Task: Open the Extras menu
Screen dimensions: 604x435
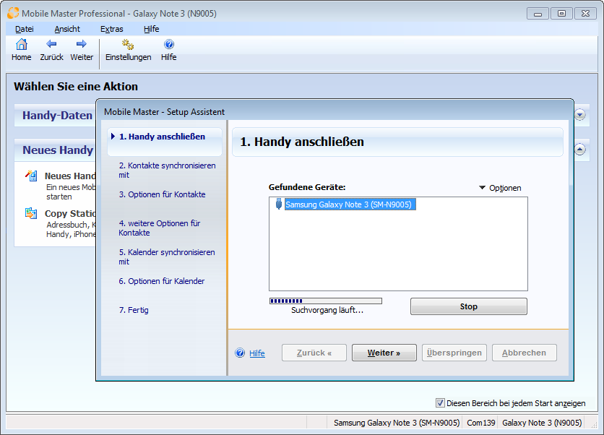Action: [112, 29]
